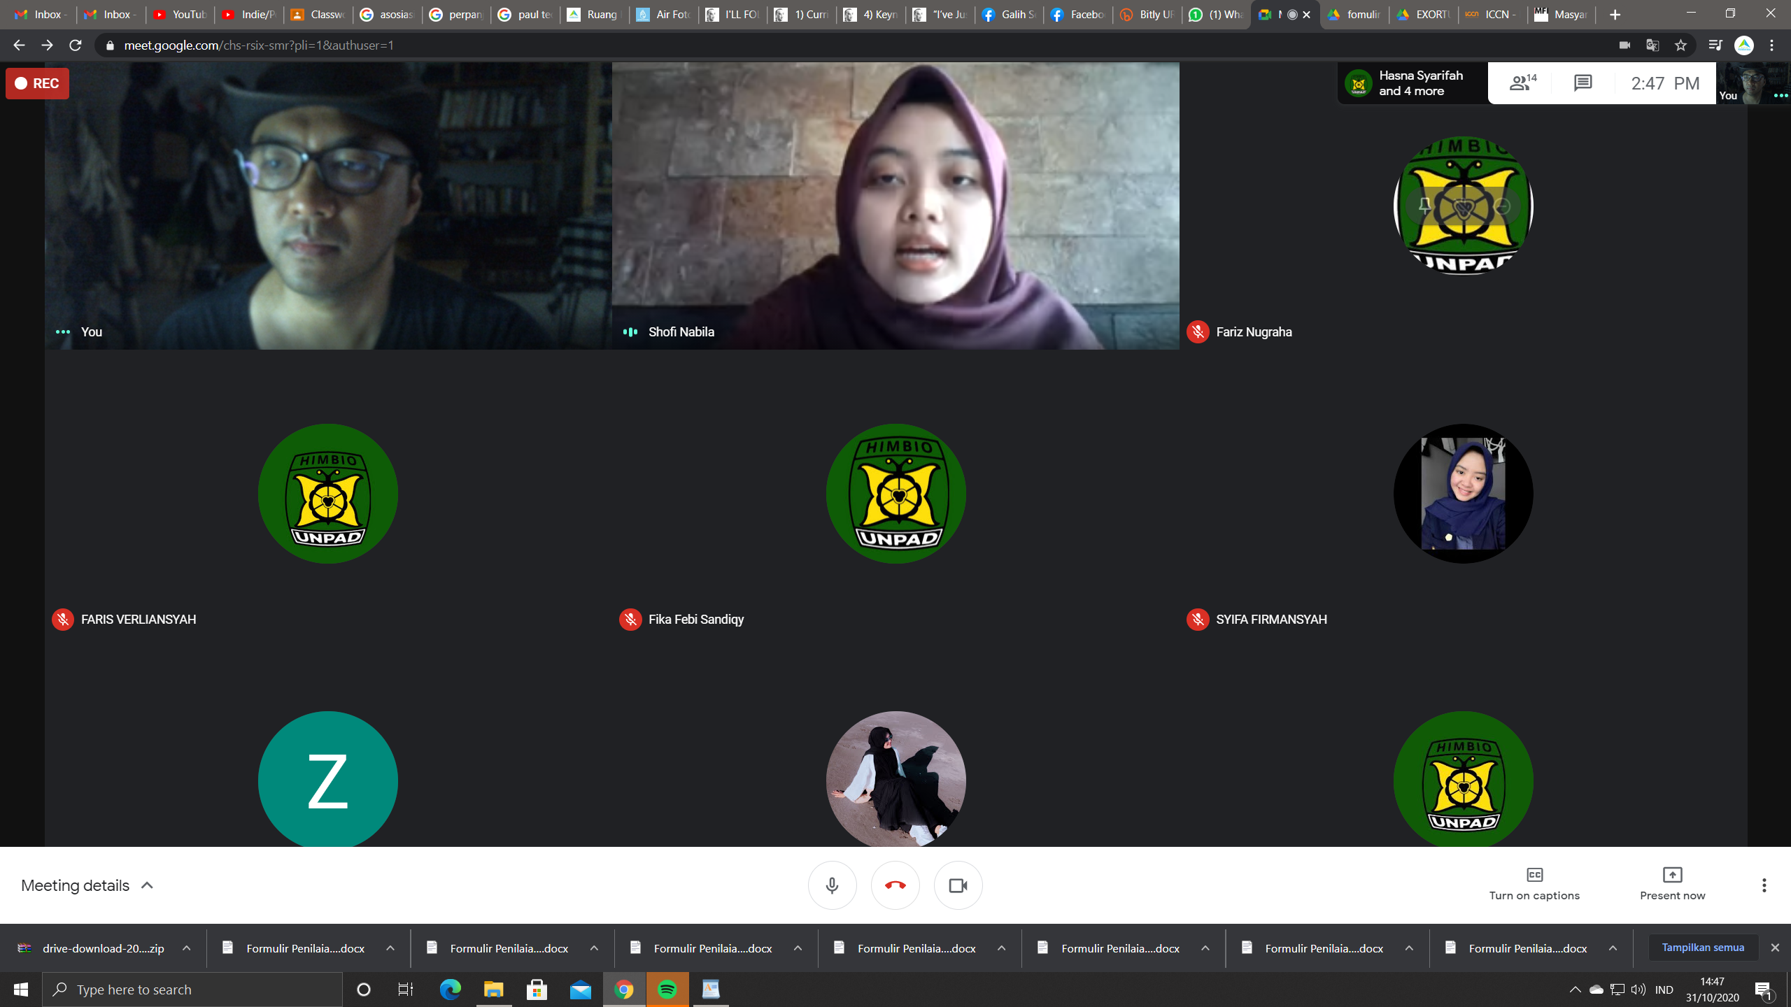Open the chat messages panel
The width and height of the screenshot is (1791, 1007).
coord(1583,83)
